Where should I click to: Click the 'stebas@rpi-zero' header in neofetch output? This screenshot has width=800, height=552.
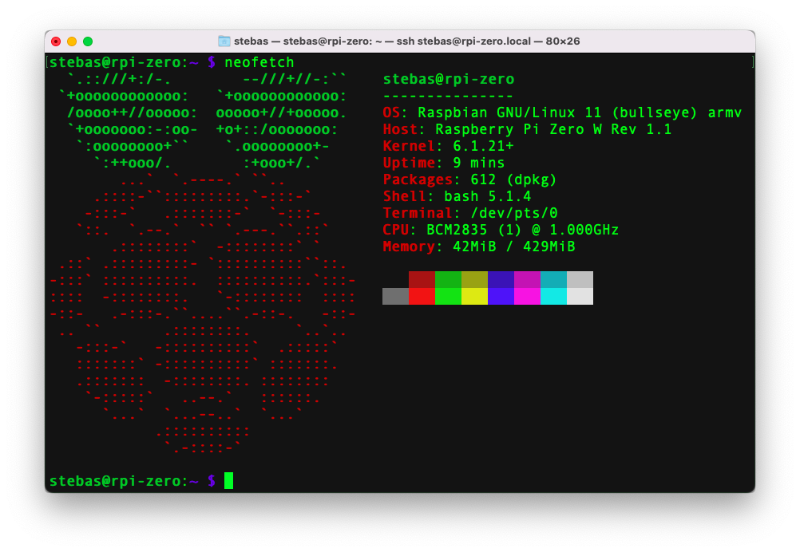[x=449, y=79]
